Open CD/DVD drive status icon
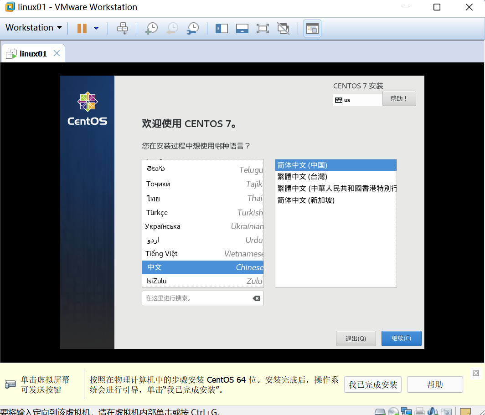The height and width of the screenshot is (415, 485). pyautogui.click(x=393, y=412)
